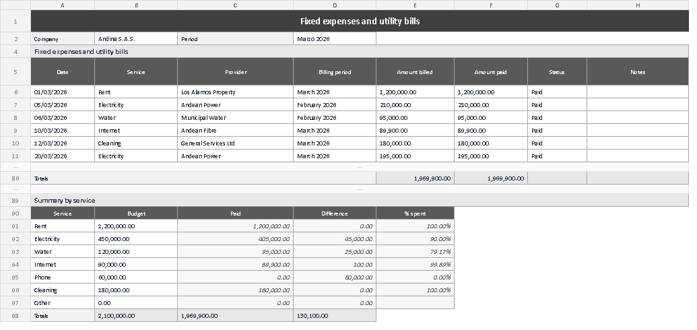
Task: Click the Difference summary header
Action: click(335, 213)
